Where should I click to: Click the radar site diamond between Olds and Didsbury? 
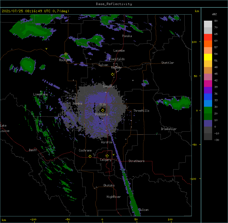[103, 110]
